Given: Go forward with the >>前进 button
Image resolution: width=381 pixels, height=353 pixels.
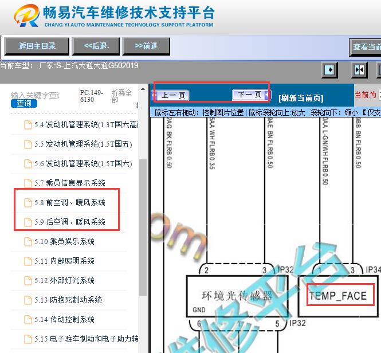Looking at the screenshot, I should [146, 46].
